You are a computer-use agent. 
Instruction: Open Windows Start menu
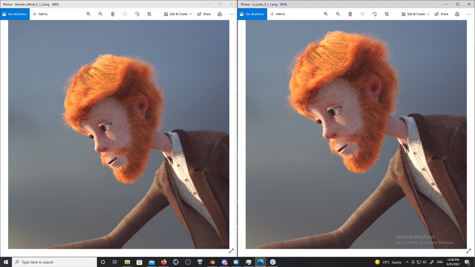pos(6,262)
